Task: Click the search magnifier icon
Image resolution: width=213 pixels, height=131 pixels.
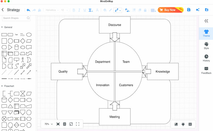Action: click(x=28, y=18)
